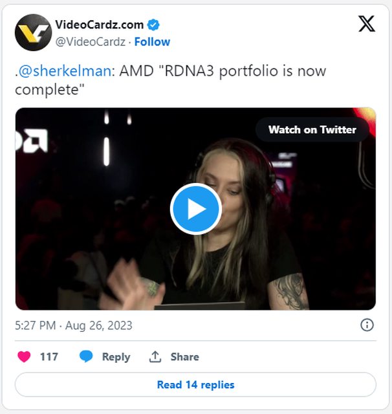Screen dimensions: 392x414
Task: Play the embedded tweet video
Action: click(x=196, y=209)
